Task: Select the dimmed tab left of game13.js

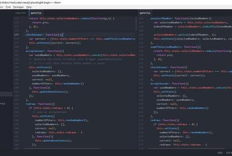Action: [x=21, y=13]
